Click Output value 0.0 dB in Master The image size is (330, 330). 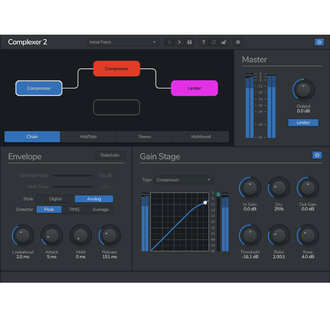tap(304, 111)
